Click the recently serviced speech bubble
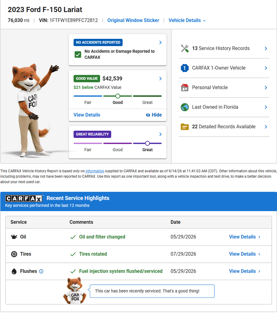The image size is (277, 318). click(x=152, y=291)
